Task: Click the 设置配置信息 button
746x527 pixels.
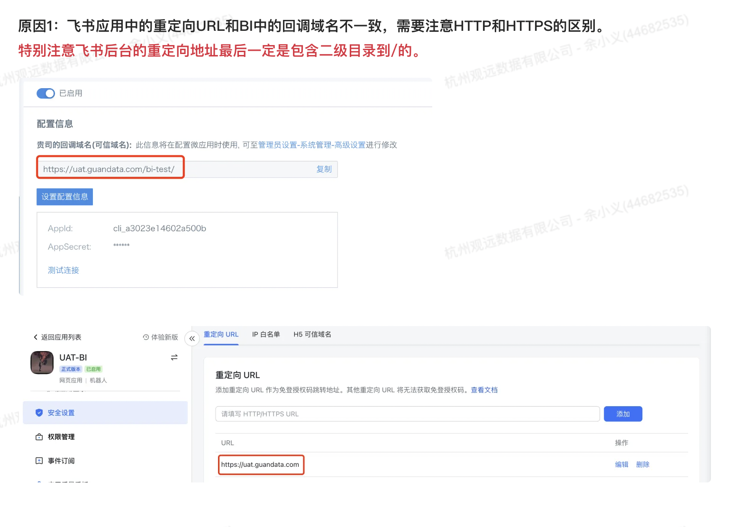Action: [65, 197]
